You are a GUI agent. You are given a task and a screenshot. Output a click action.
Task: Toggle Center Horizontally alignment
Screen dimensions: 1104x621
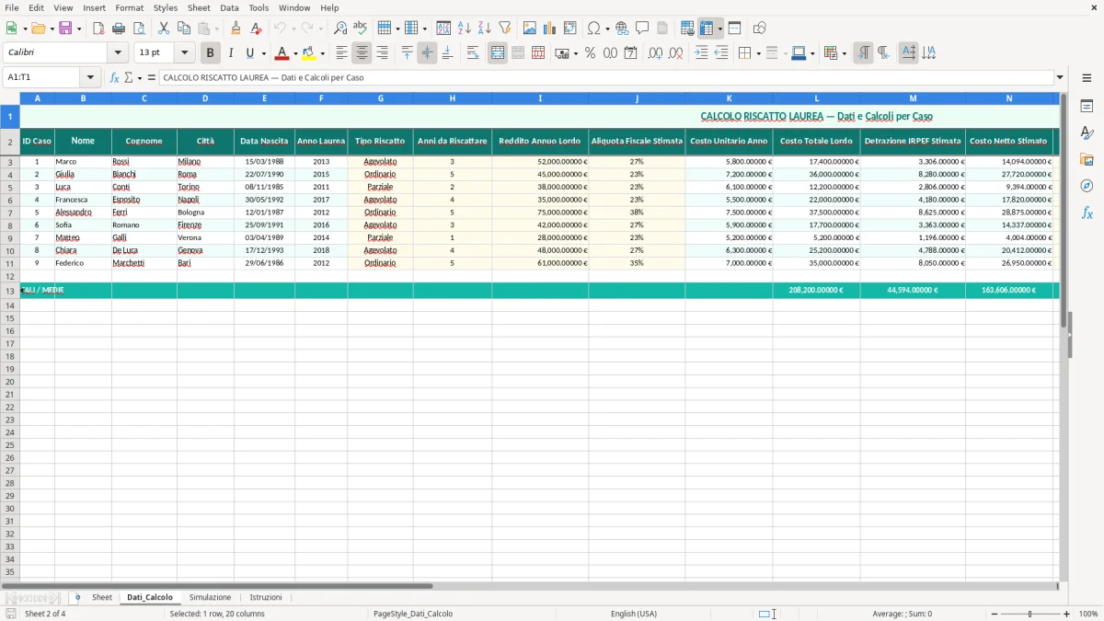click(362, 53)
